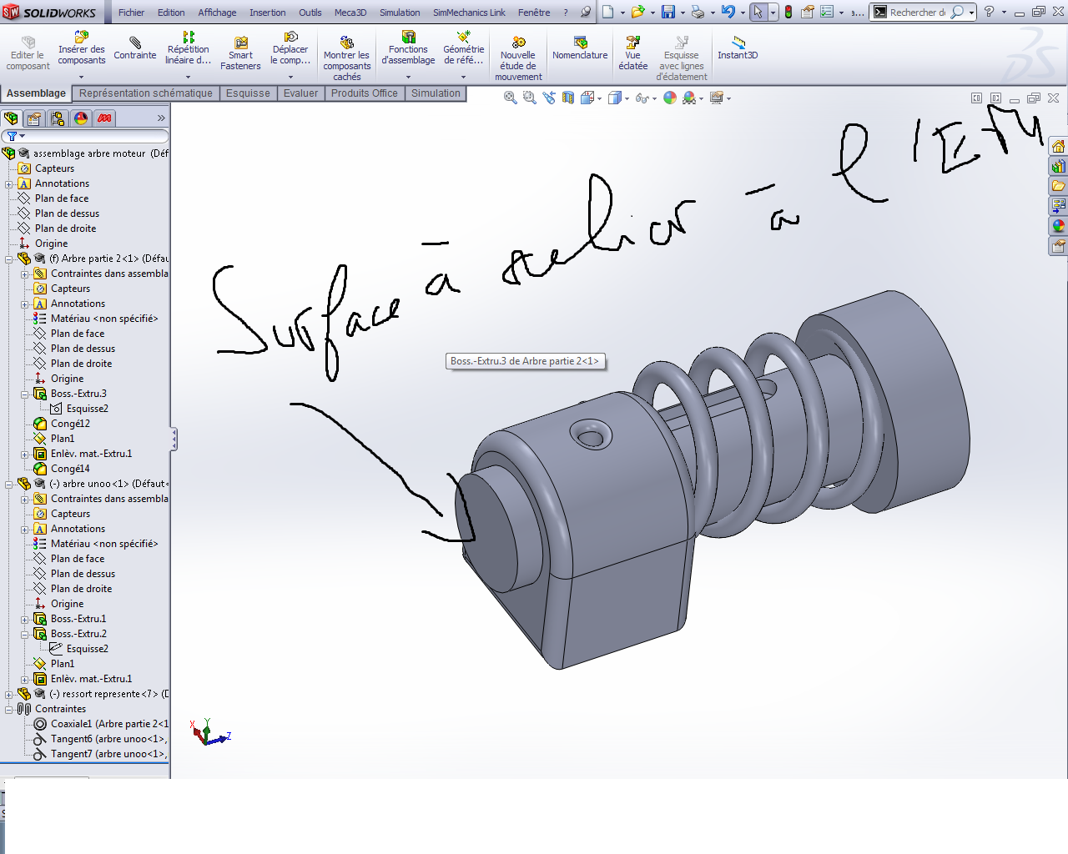Open the Simulation menu in menu bar
The image size is (1068, 854).
point(400,13)
